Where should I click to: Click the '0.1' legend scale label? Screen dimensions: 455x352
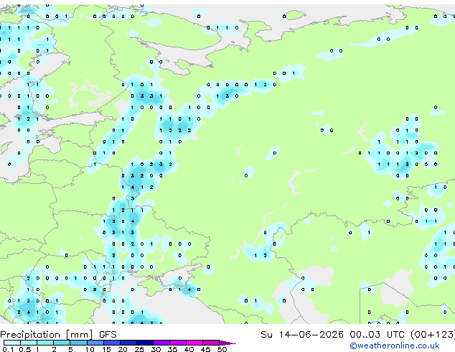(x=8, y=349)
